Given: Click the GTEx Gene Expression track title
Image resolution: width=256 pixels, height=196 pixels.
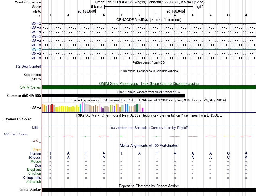Looking at the screenshot, I should (149, 100).
